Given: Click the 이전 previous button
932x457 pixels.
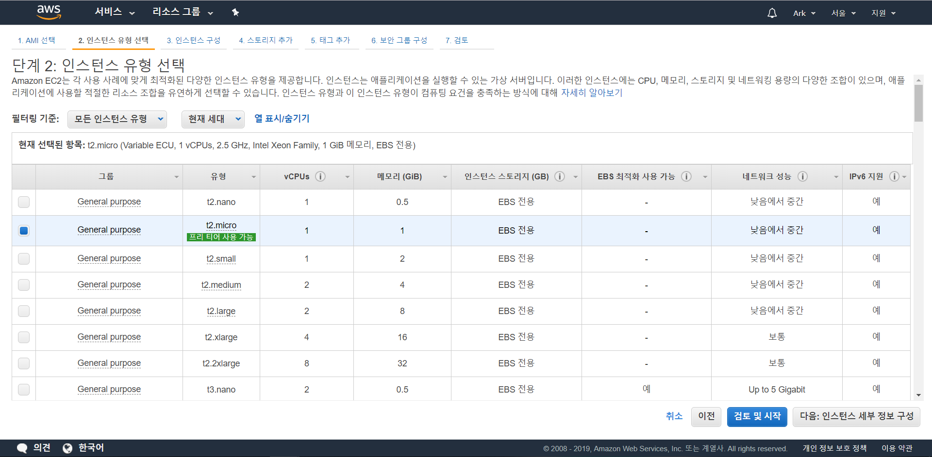Looking at the screenshot, I should click(x=706, y=417).
